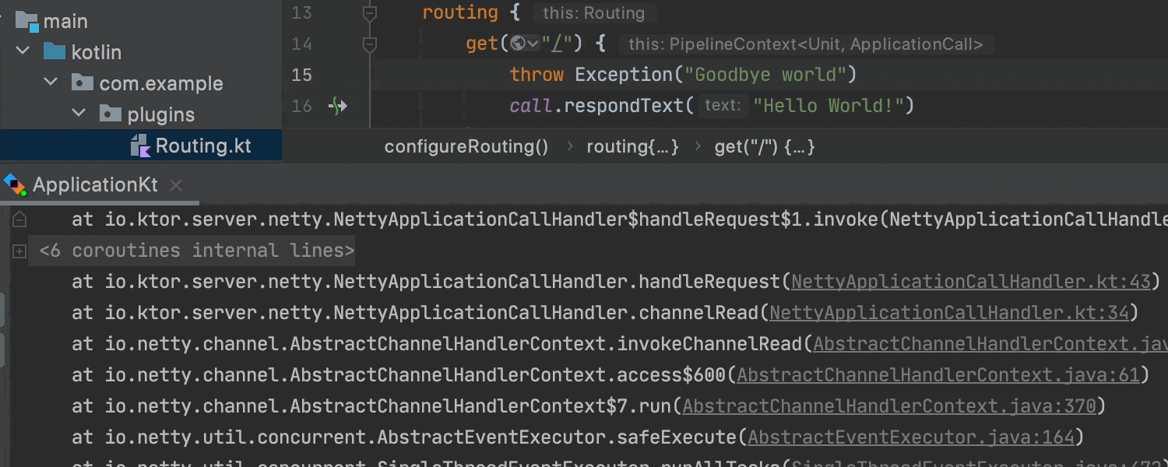The image size is (1168, 467).
Task: Click the Kotlin icon on the ApplicationKt tab
Action: [16, 184]
